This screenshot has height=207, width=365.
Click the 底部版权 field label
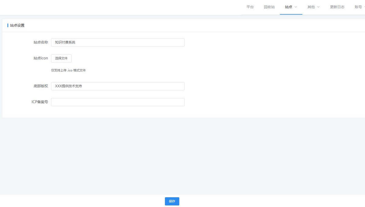pyautogui.click(x=40, y=86)
